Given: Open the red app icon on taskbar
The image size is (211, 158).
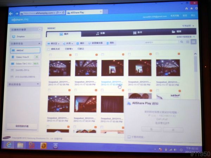Looking at the screenshot, I should (32, 145).
